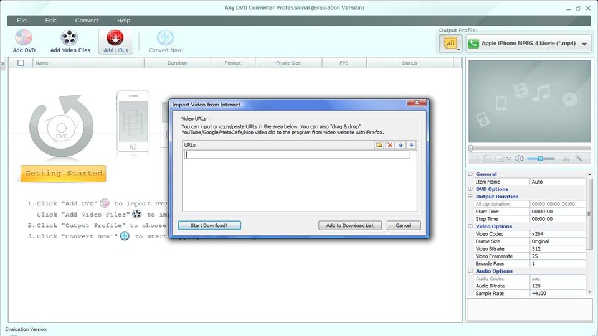Click the Status column header
The height and width of the screenshot is (336, 598).
[410, 63]
